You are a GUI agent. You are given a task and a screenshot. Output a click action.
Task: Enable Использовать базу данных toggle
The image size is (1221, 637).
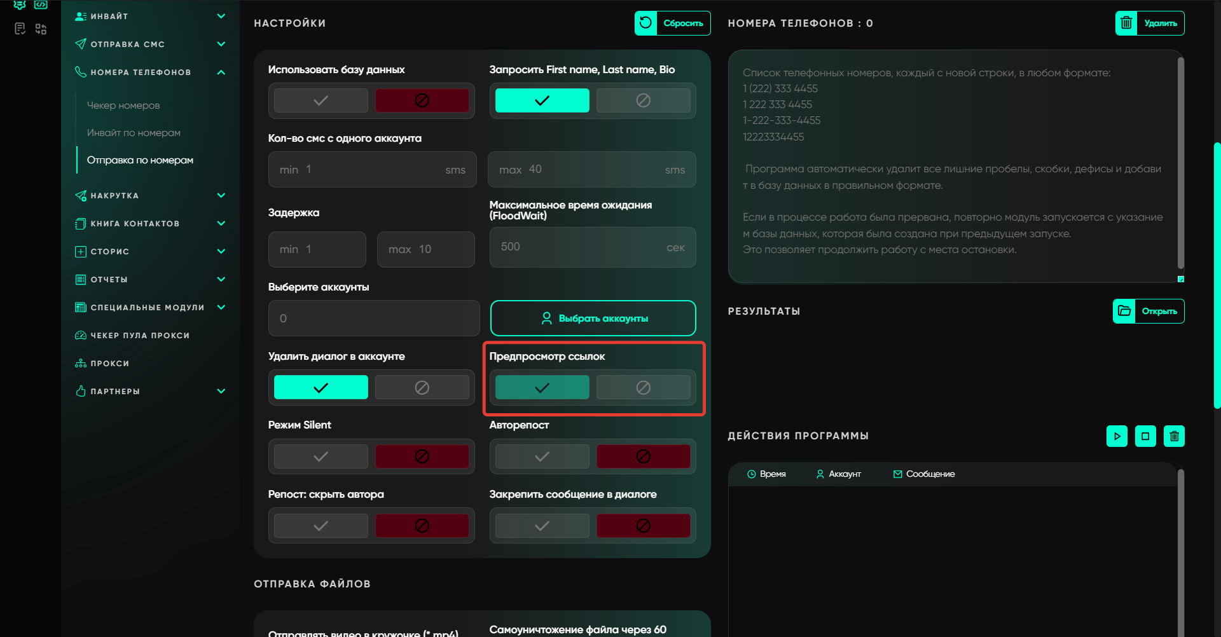[x=321, y=100]
